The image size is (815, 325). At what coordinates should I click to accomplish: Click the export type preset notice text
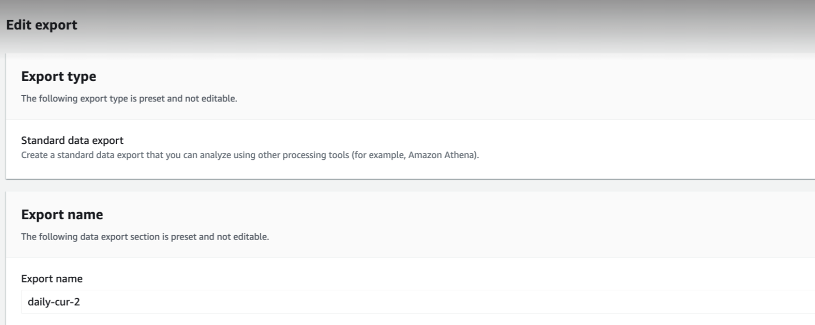(129, 99)
